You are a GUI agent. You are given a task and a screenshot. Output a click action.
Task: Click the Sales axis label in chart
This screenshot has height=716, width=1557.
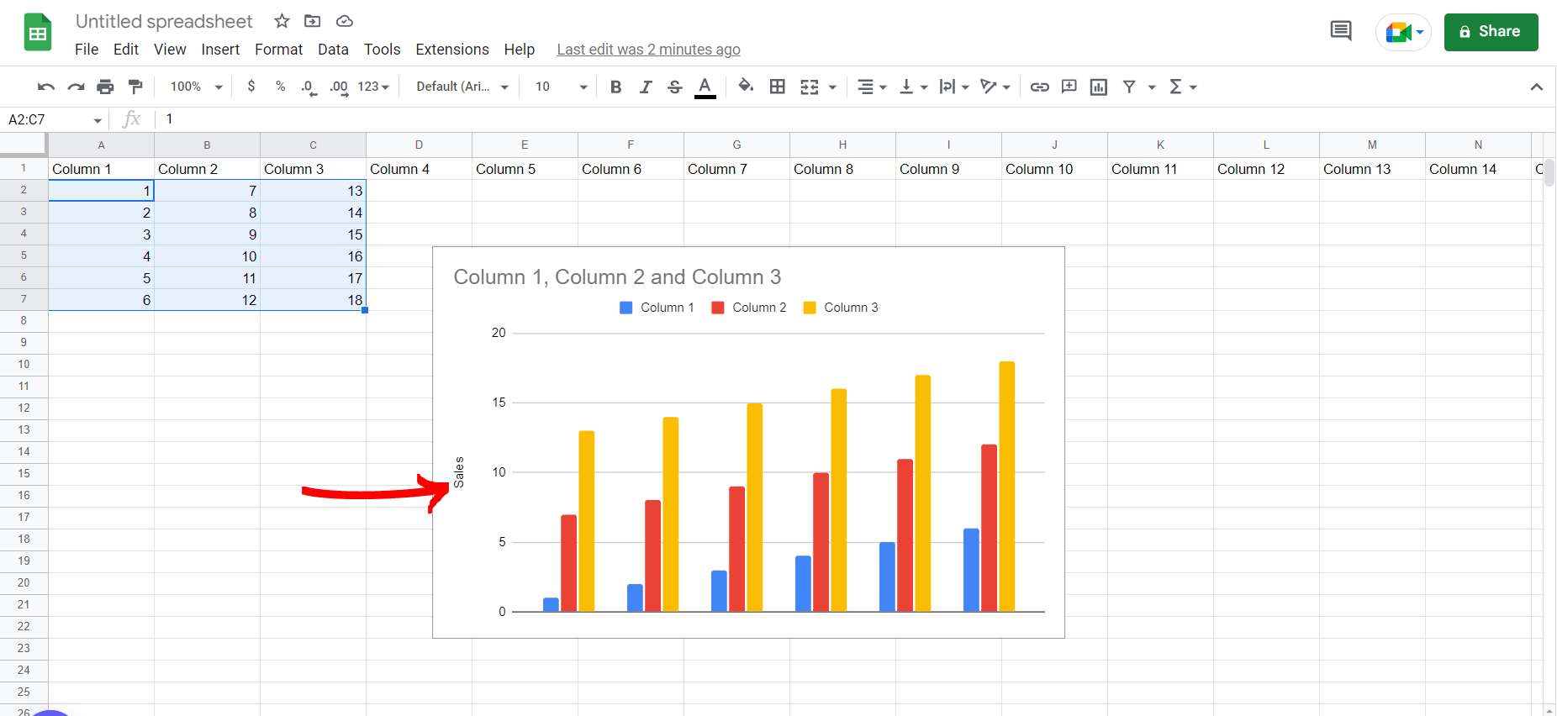tap(459, 472)
